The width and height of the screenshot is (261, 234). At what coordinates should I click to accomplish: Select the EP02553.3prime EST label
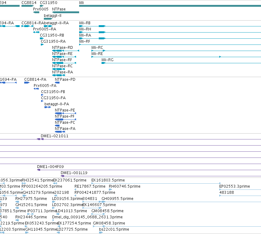[x=235, y=186]
